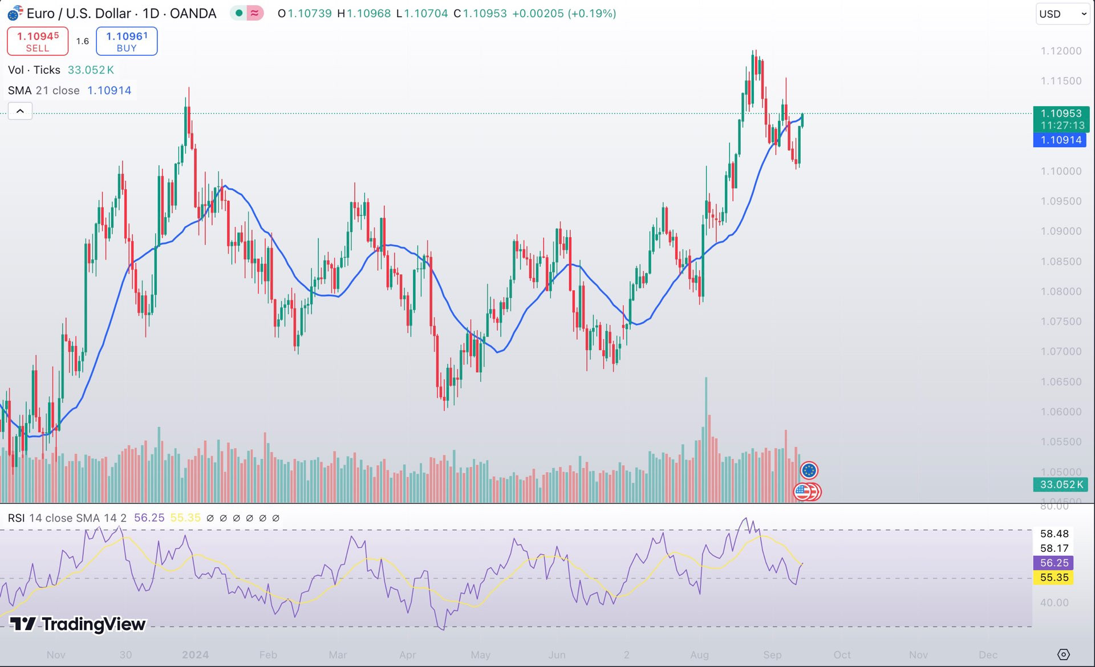The width and height of the screenshot is (1095, 667).
Task: Click the 2024 label on time axis
Action: coord(195,654)
